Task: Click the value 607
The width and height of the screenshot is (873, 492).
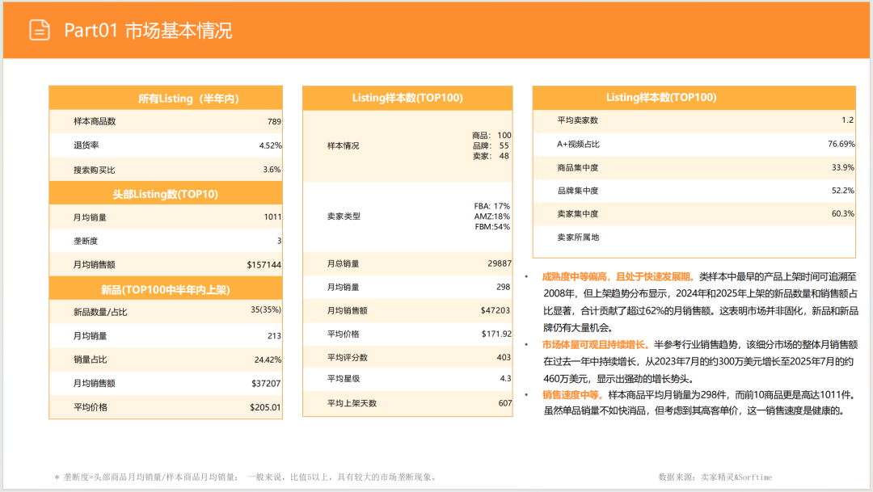Action: click(x=505, y=403)
